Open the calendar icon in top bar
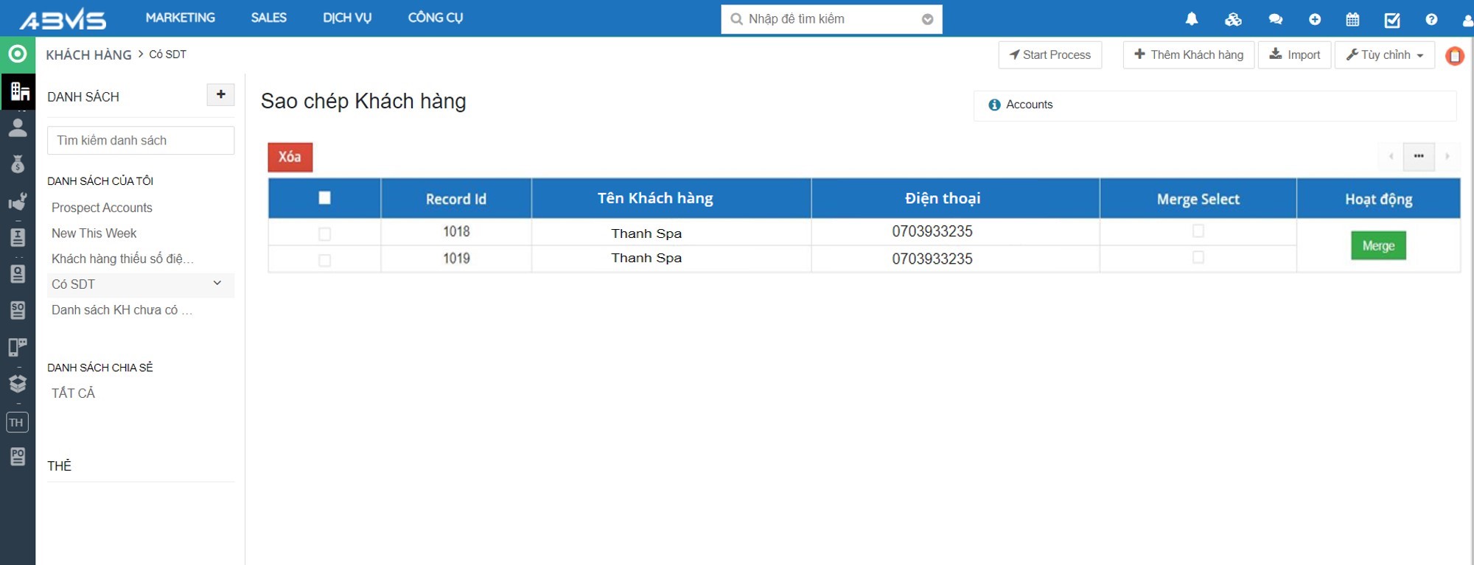The width and height of the screenshot is (1474, 565). coord(1352,20)
